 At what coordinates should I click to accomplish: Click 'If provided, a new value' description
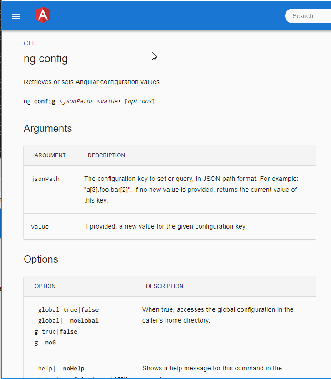pyautogui.click(x=165, y=226)
